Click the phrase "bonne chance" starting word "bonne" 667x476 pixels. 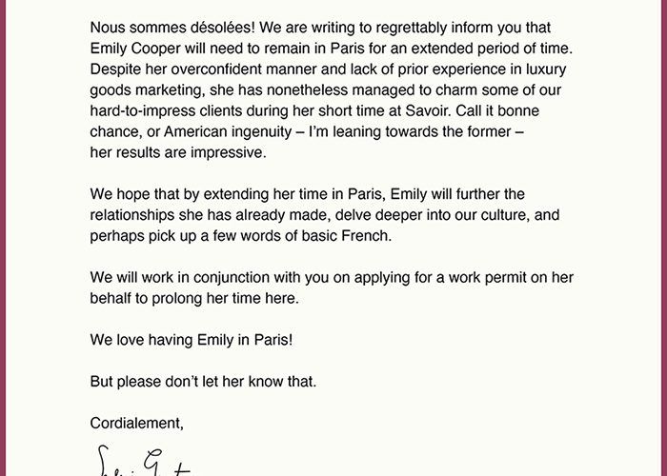pyautogui.click(x=518, y=111)
